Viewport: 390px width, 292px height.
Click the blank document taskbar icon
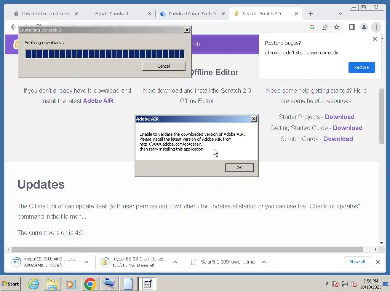click(x=128, y=284)
